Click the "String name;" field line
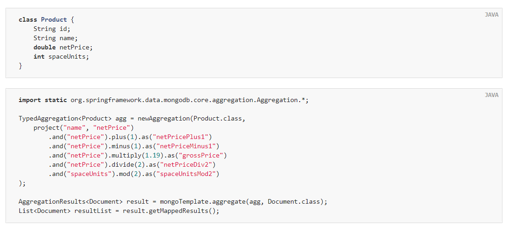 tap(56, 38)
